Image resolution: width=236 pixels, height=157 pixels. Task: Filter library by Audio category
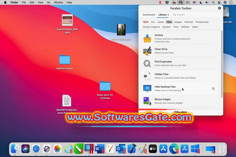tap(161, 22)
